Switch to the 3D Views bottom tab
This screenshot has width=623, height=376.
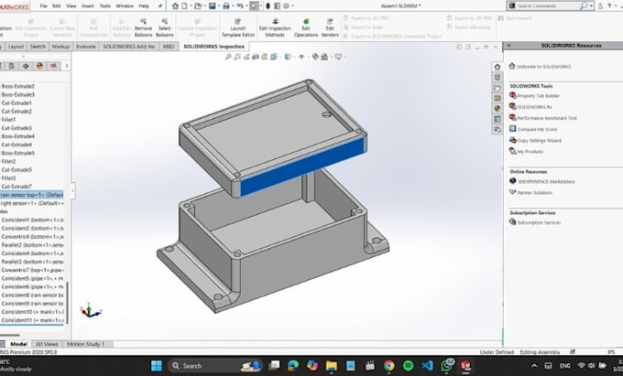click(47, 344)
